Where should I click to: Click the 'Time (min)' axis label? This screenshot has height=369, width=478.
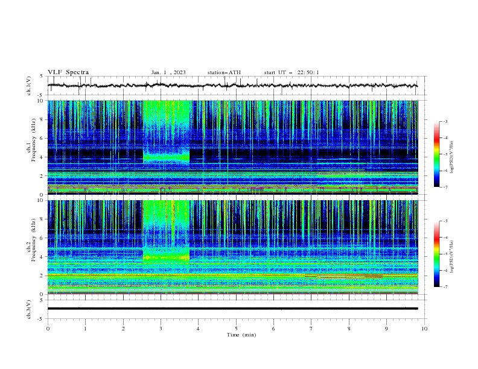click(241, 335)
